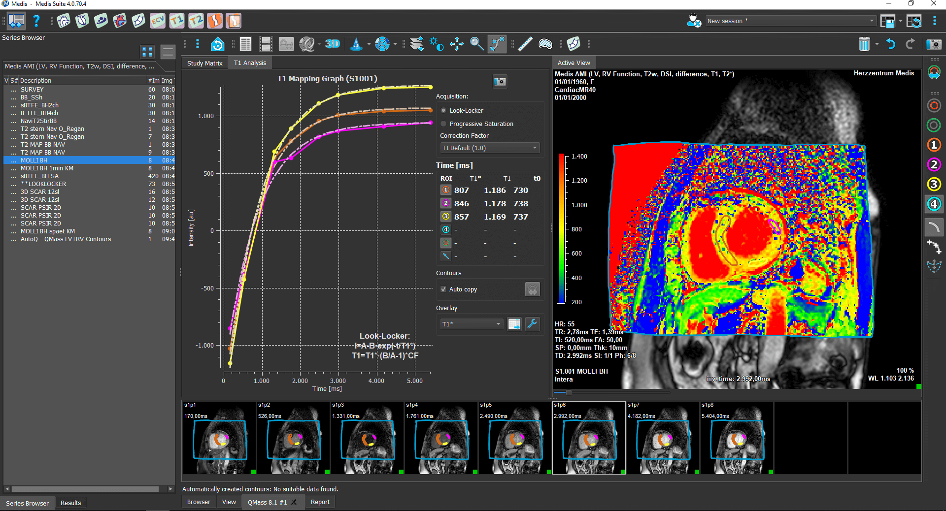Click the trash delete icon
Image resolution: width=946 pixels, height=511 pixels.
tap(864, 44)
